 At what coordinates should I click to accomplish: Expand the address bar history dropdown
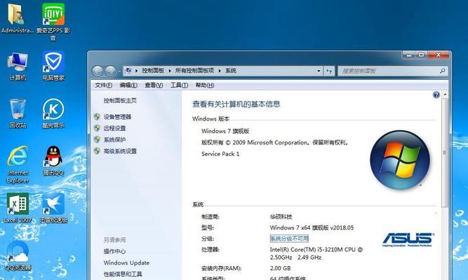coord(319,71)
